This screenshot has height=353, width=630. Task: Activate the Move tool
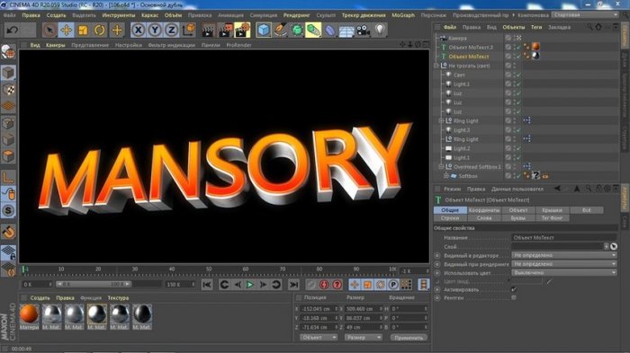(67, 30)
